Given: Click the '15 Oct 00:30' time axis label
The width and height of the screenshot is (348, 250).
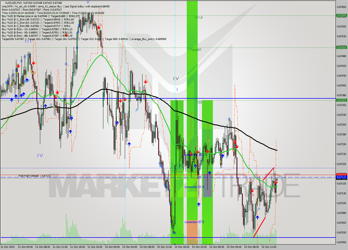Looking at the screenshot, I should tap(216, 247).
